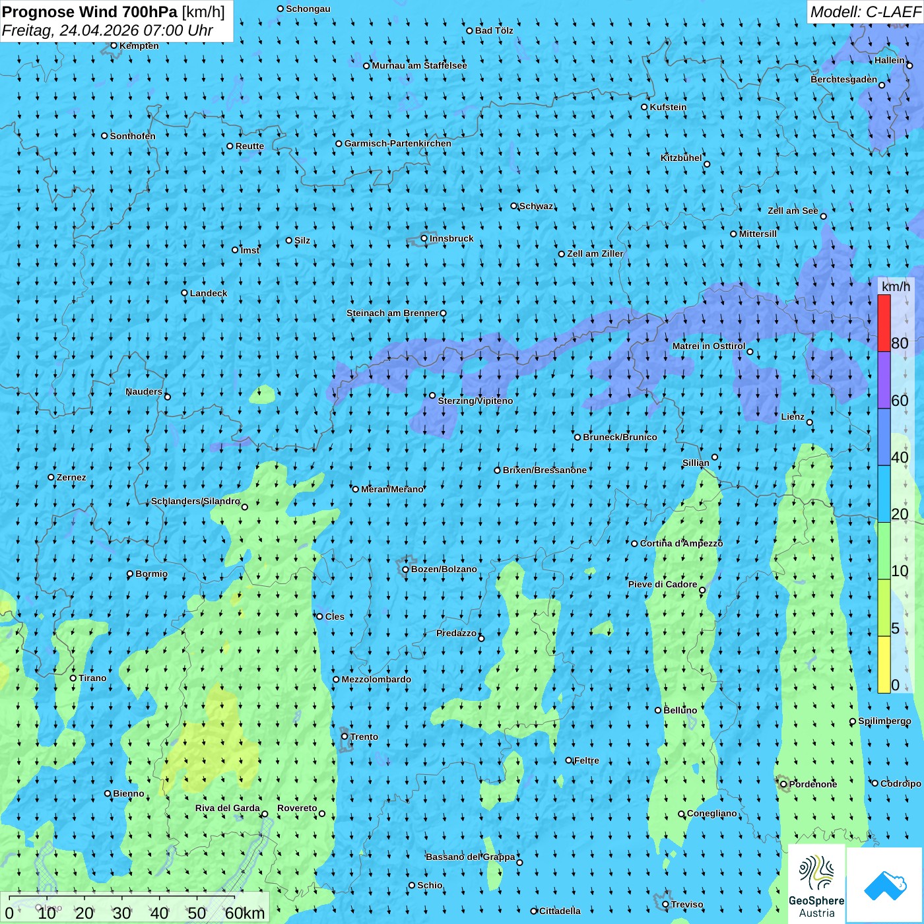Click the Bozen/Bolzano city marker
Screen dimensions: 924x924
405,570
